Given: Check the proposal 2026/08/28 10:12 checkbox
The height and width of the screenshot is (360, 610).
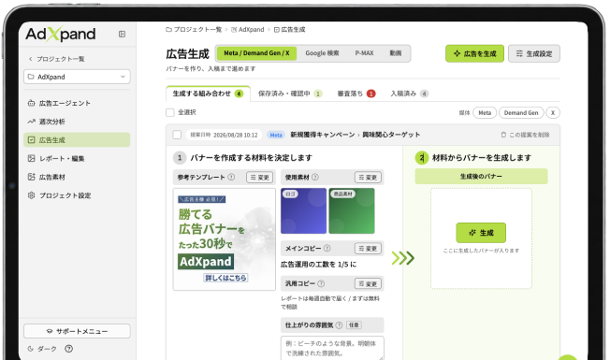Looking at the screenshot, I should (x=177, y=135).
